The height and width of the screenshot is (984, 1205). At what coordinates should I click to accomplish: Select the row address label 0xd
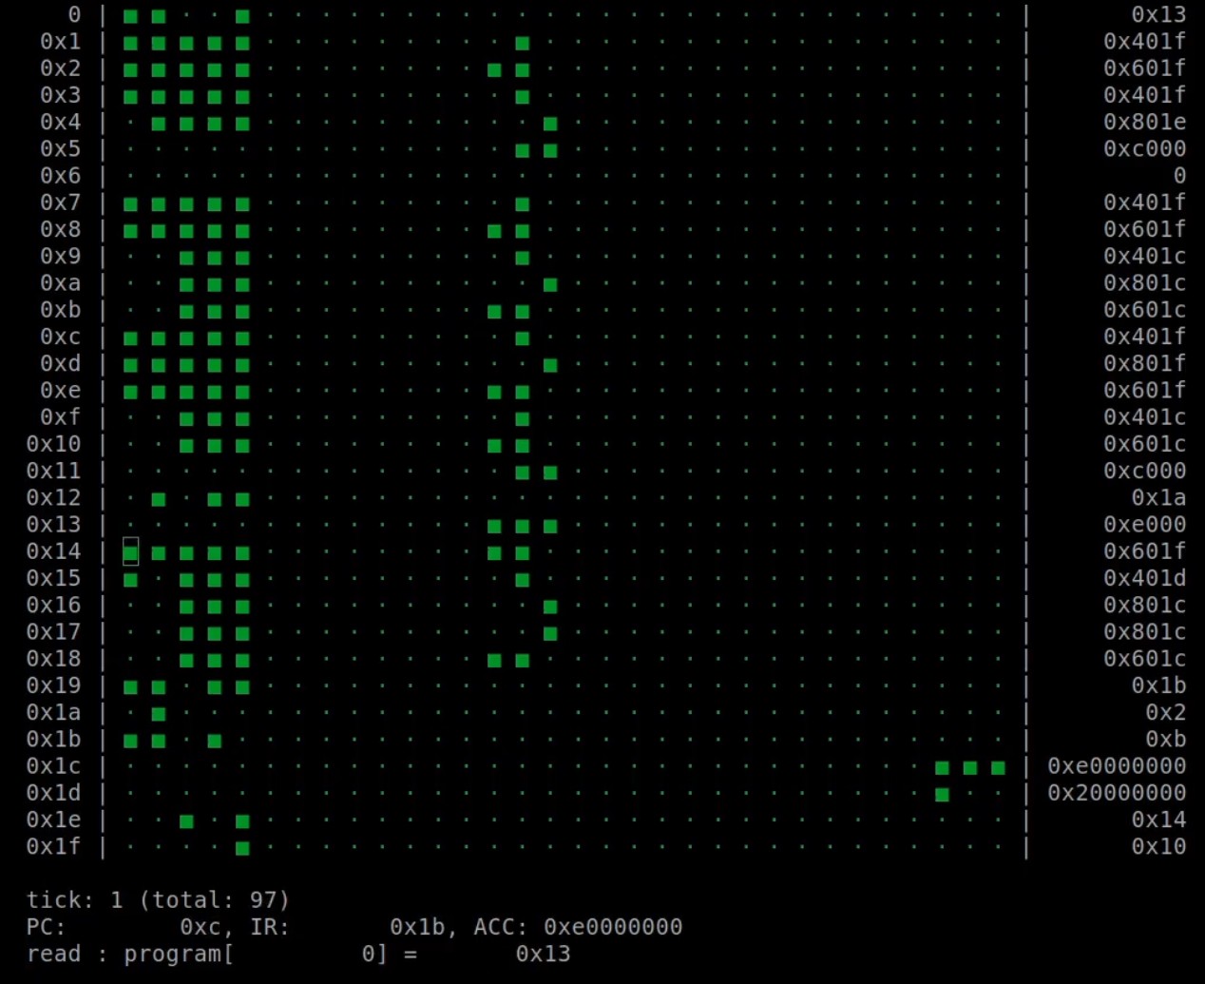[61, 363]
